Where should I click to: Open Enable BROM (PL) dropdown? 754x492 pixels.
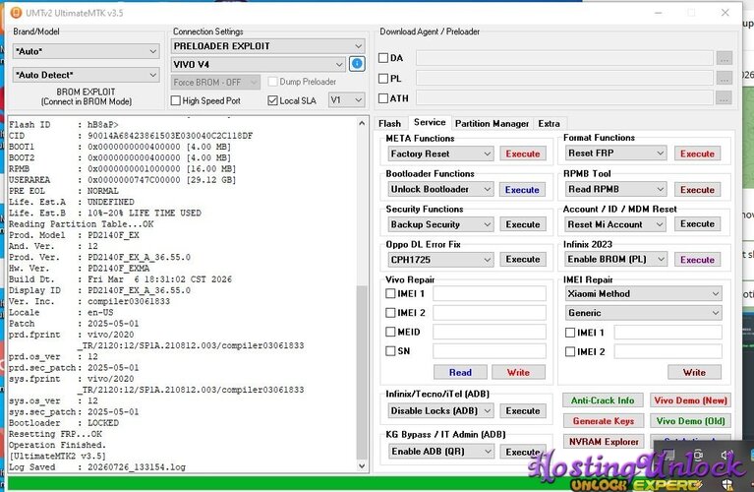616,259
